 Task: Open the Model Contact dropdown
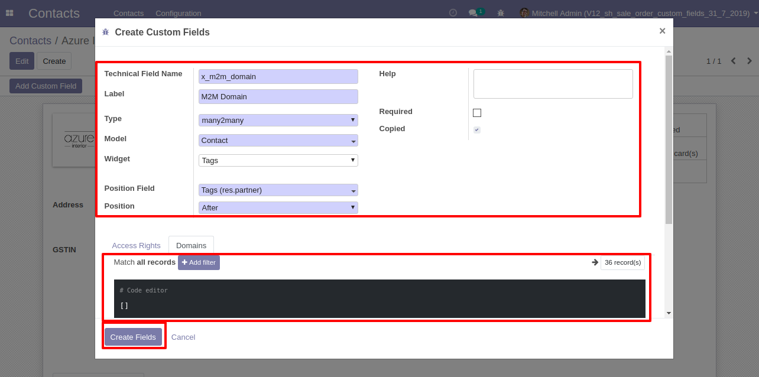click(278, 140)
